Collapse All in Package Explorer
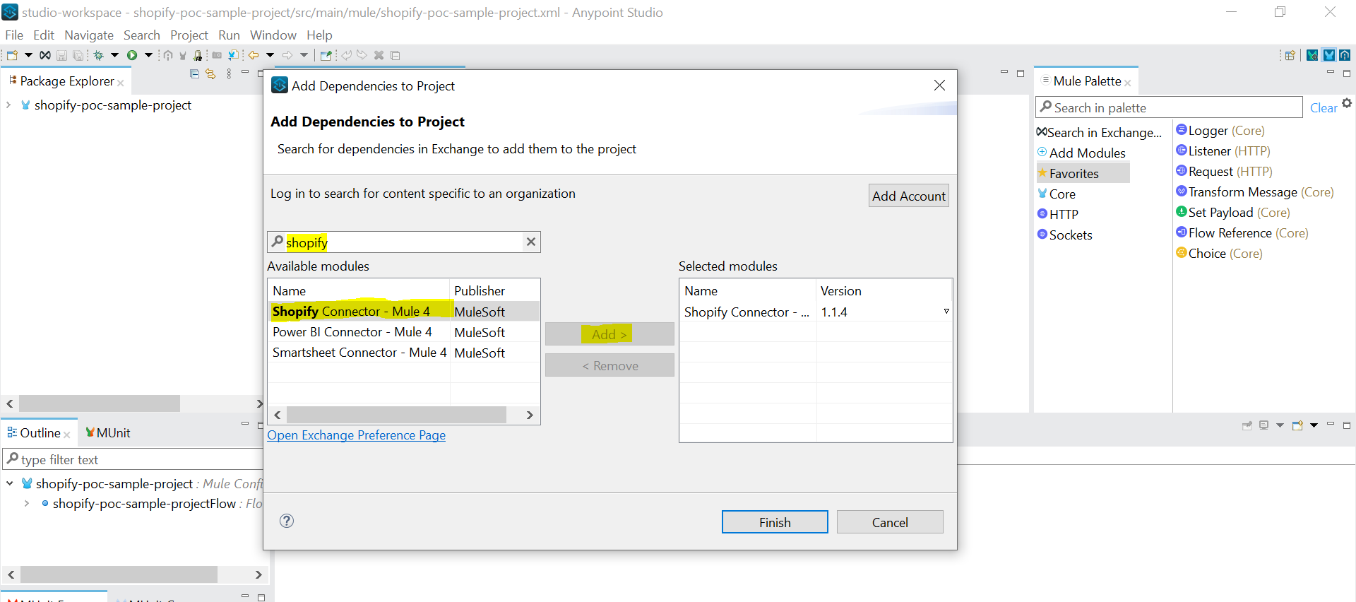1356x602 pixels. (194, 73)
